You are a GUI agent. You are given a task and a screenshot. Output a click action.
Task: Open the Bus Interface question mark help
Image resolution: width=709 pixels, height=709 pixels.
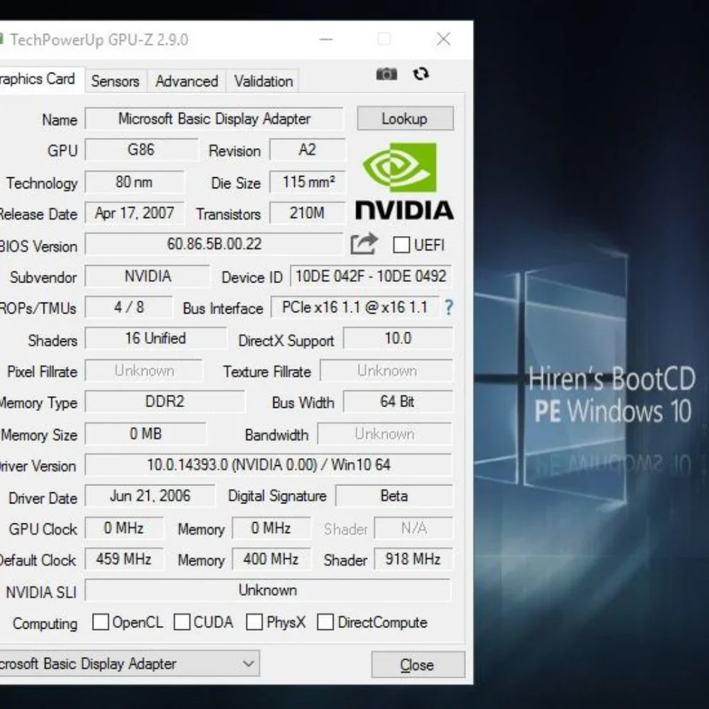449,308
